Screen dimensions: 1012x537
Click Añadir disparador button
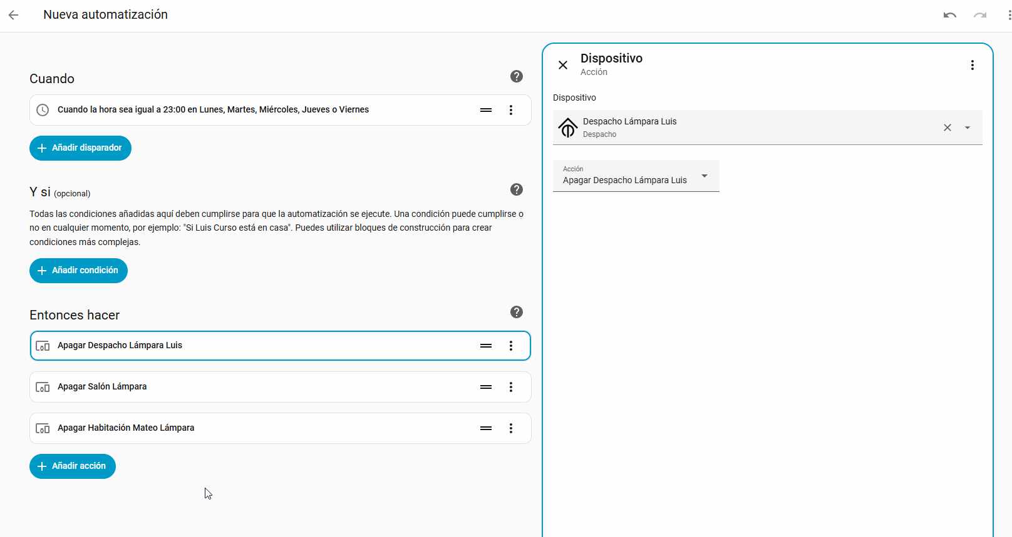[x=80, y=148]
